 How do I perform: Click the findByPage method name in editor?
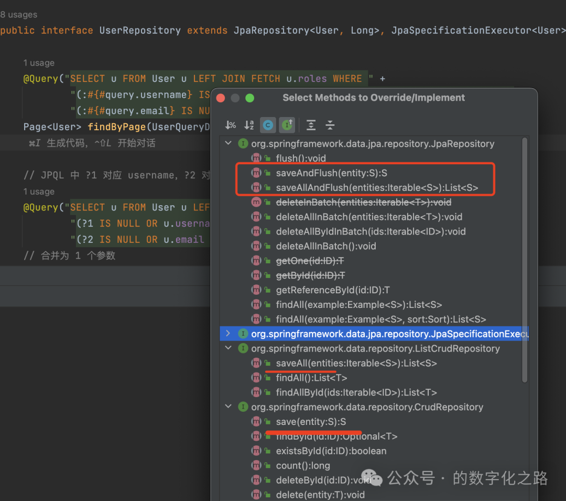(x=116, y=127)
